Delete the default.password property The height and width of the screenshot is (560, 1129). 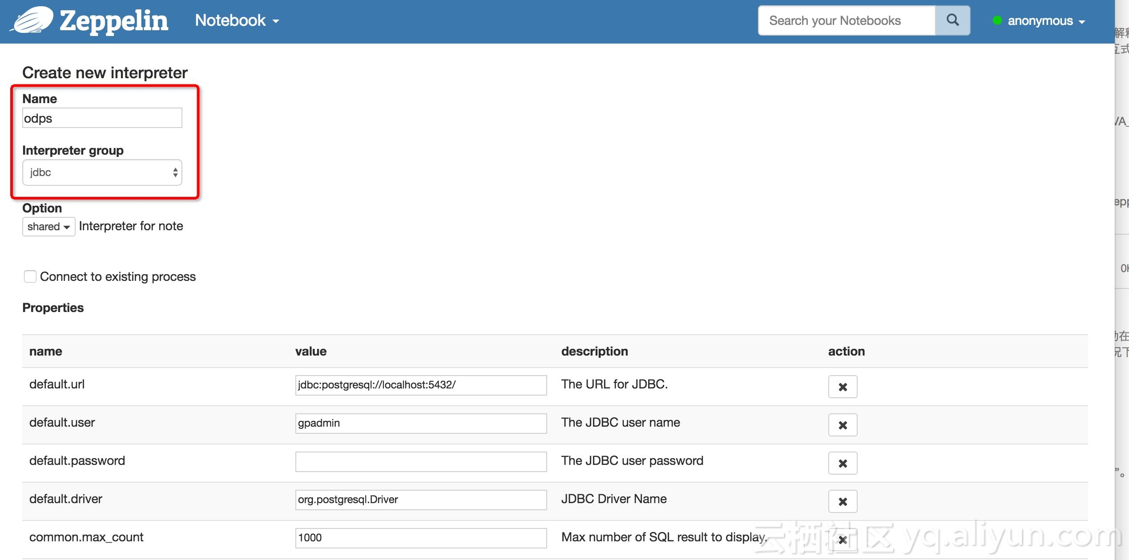tap(842, 463)
